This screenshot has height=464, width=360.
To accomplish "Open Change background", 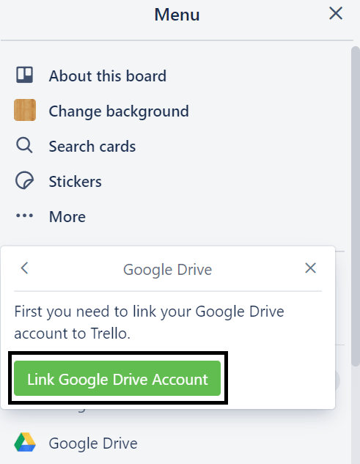I will [x=119, y=111].
